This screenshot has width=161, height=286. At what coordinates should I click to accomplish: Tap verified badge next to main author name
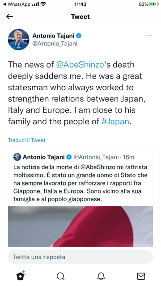click(x=79, y=36)
